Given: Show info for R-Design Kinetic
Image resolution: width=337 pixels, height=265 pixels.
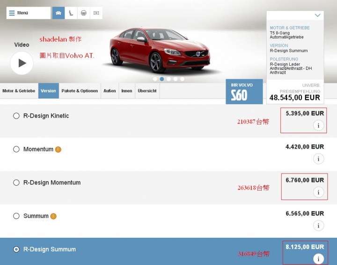Looking at the screenshot, I should 318,125.
